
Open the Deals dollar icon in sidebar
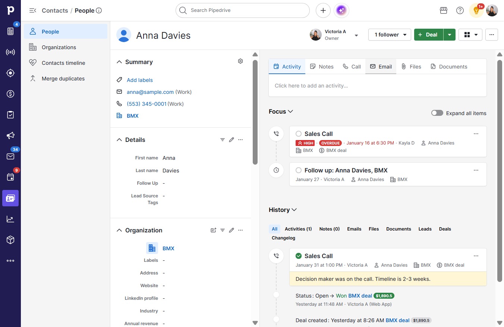(10, 94)
